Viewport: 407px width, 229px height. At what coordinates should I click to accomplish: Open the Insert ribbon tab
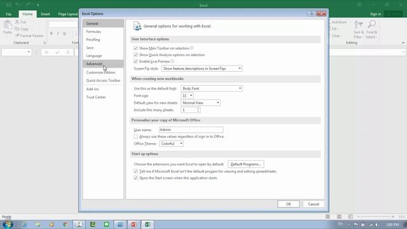(45, 14)
